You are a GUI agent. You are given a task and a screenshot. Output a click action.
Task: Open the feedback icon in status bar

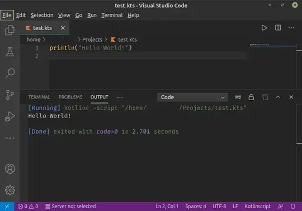coord(280,207)
